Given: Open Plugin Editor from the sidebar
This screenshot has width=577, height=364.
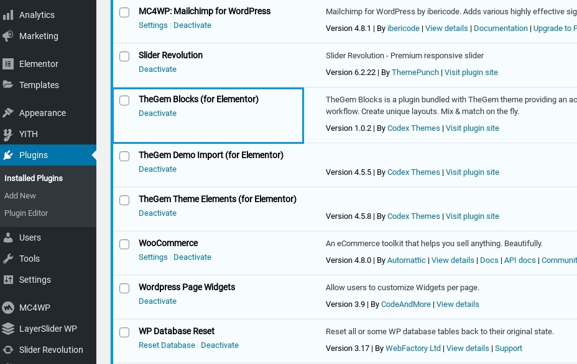Looking at the screenshot, I should [x=26, y=213].
